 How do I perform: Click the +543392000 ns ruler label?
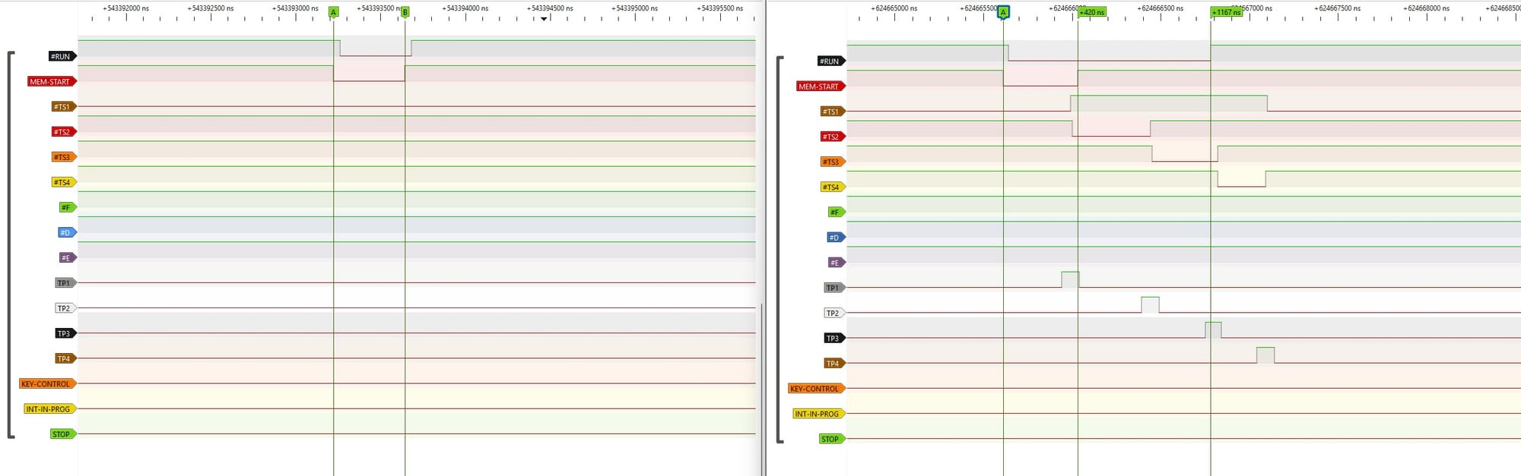pos(126,8)
